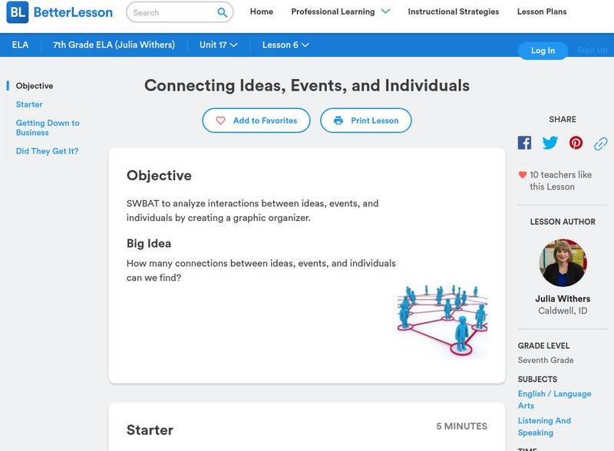
Task: Copy lesson link via chain icon
Action: pos(600,143)
